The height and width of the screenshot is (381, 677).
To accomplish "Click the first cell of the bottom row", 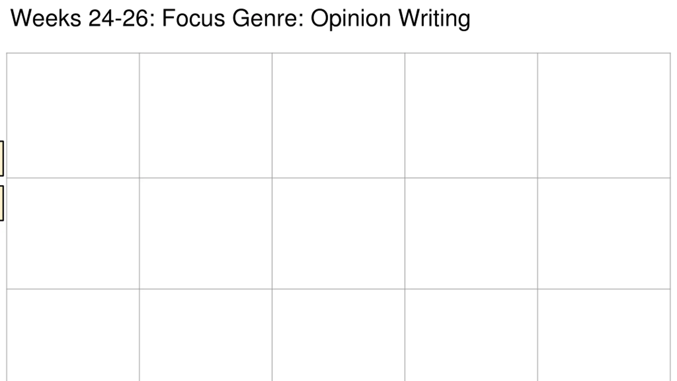I will coord(73,335).
